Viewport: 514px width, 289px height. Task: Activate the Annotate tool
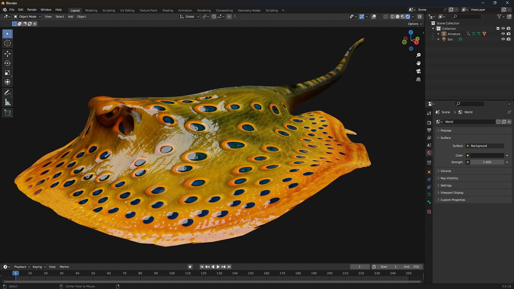(8, 93)
